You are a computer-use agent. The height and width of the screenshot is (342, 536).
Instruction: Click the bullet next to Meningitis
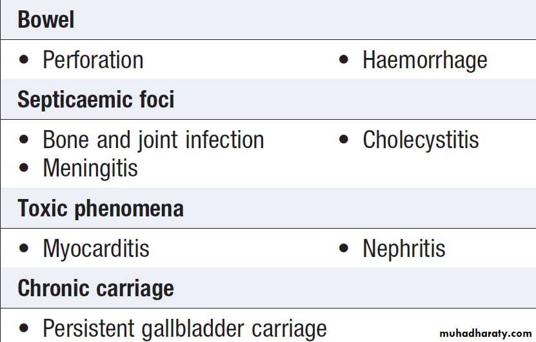(25, 169)
